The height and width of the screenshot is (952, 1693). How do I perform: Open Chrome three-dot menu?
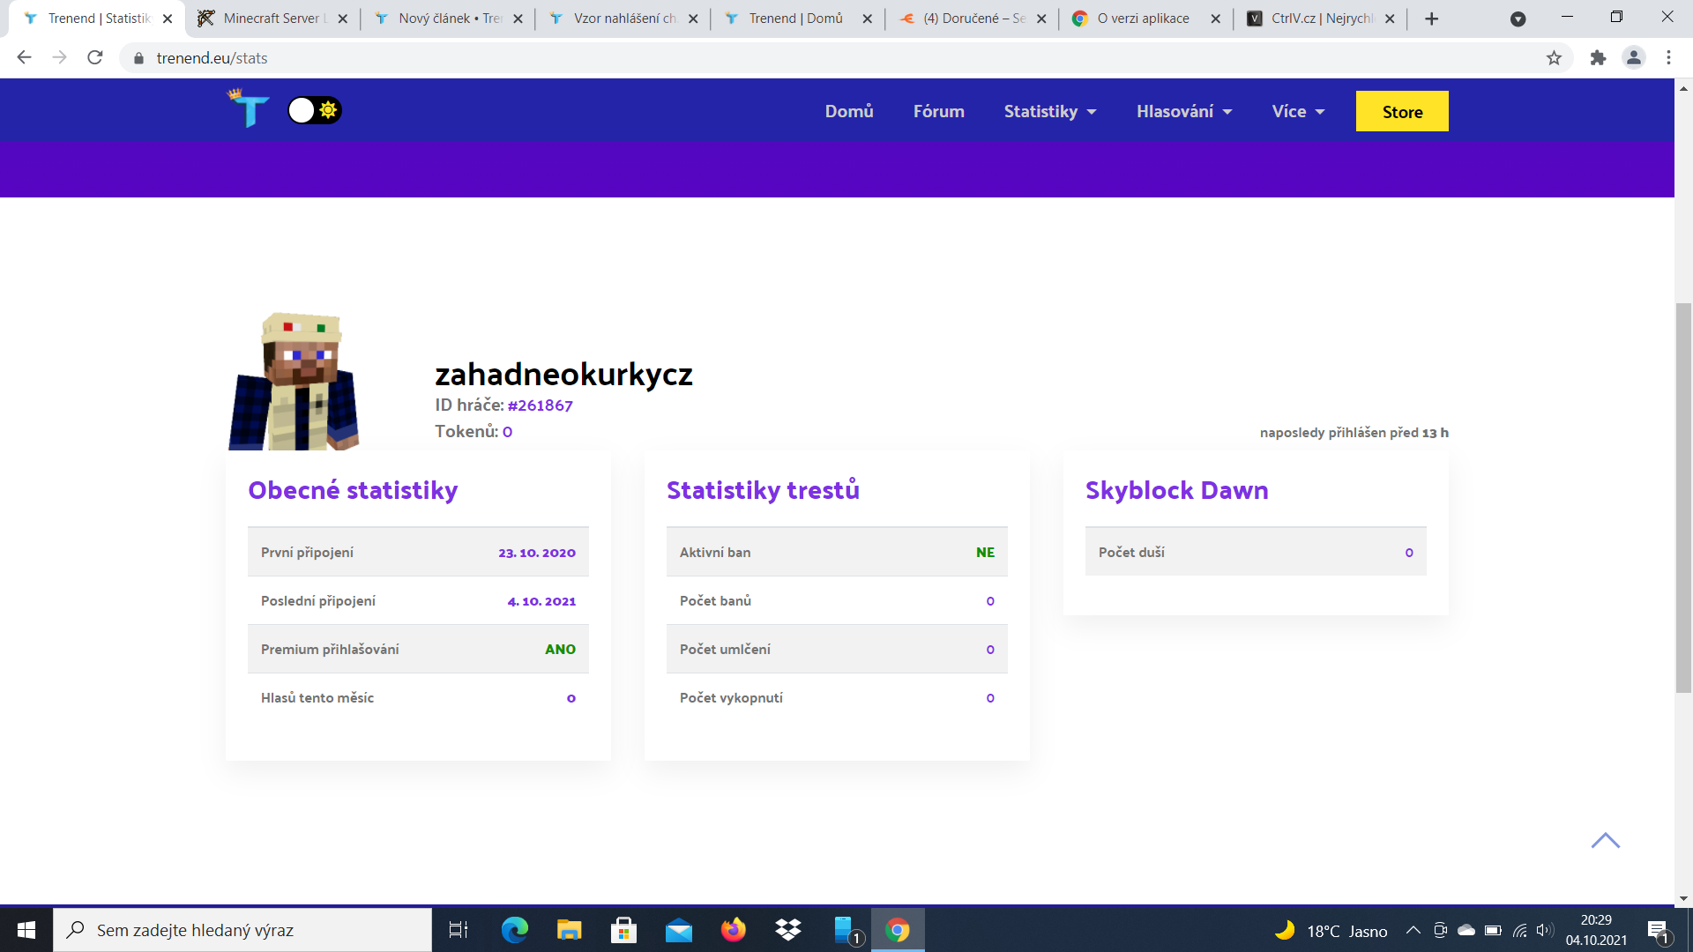pyautogui.click(x=1668, y=58)
